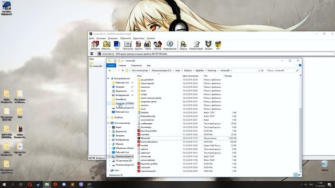Open the Файл tab in Explorer ribbon
Screen dimensions: 335x188
tap(111, 65)
